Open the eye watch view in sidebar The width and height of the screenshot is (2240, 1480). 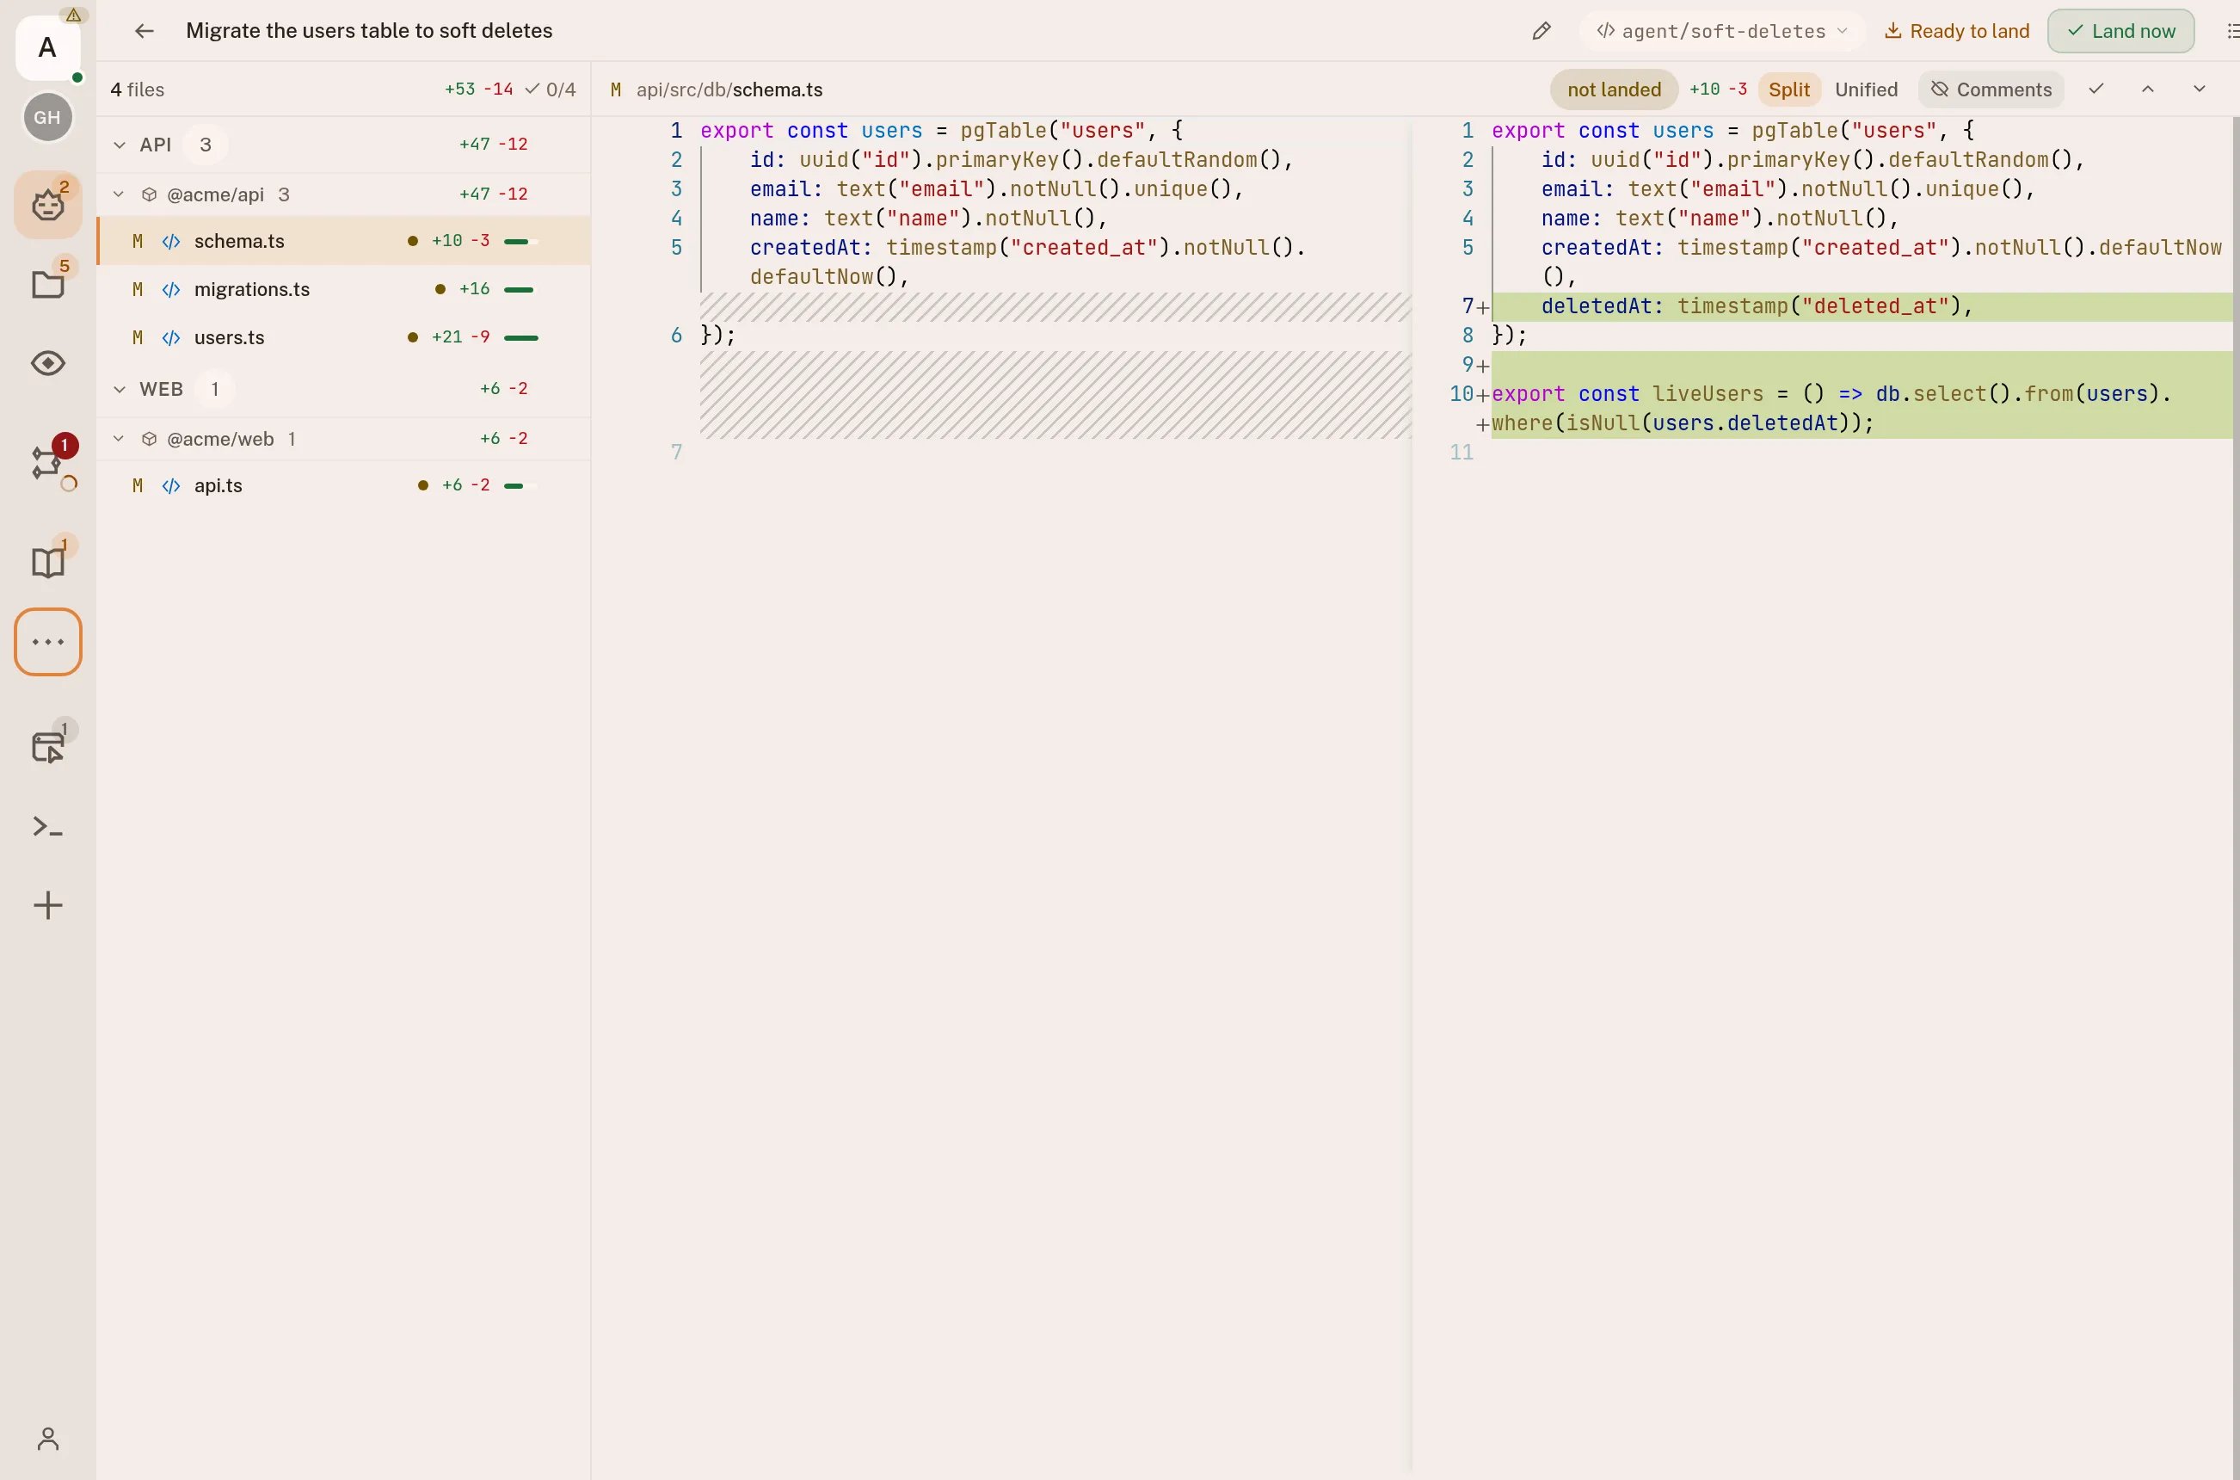(48, 363)
